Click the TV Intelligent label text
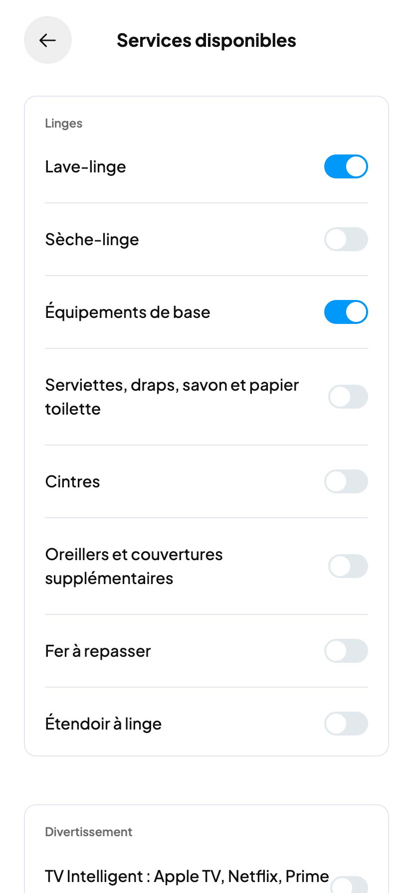413x893 pixels. (187, 876)
